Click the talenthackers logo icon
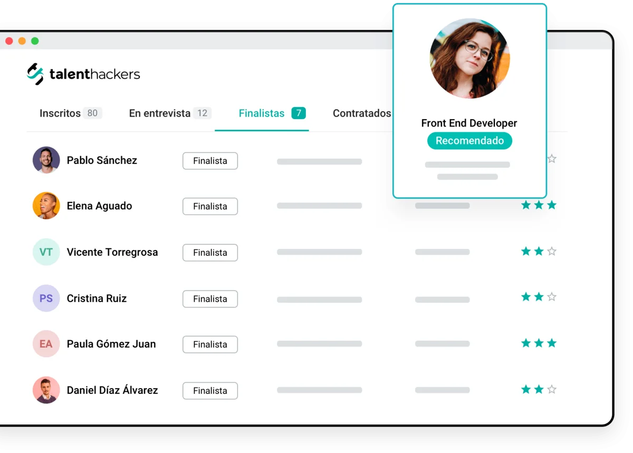 tap(35, 74)
